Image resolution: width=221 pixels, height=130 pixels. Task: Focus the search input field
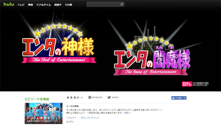coord(104,4)
